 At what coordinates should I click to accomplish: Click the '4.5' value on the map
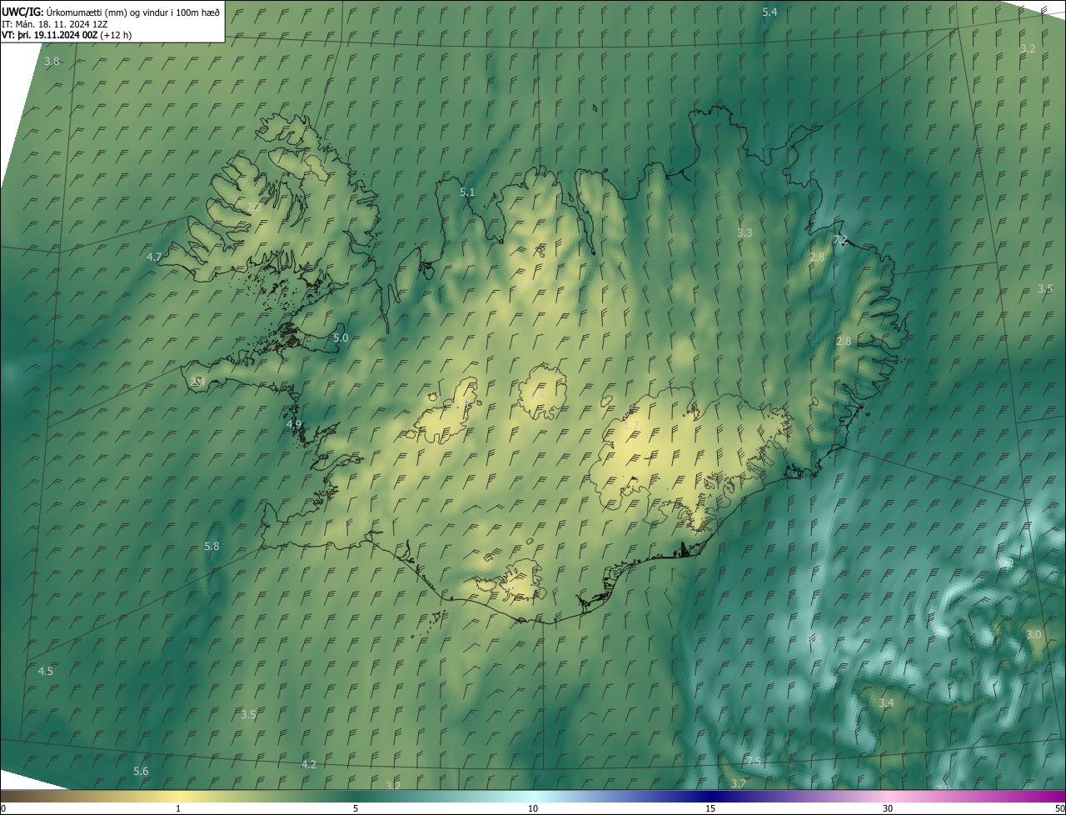click(x=46, y=672)
